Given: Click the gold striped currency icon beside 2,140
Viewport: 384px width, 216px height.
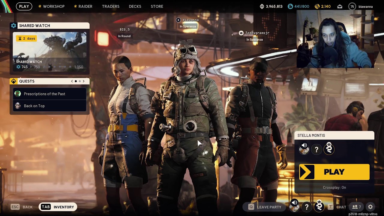Looking at the screenshot, I should pyautogui.click(x=317, y=6).
